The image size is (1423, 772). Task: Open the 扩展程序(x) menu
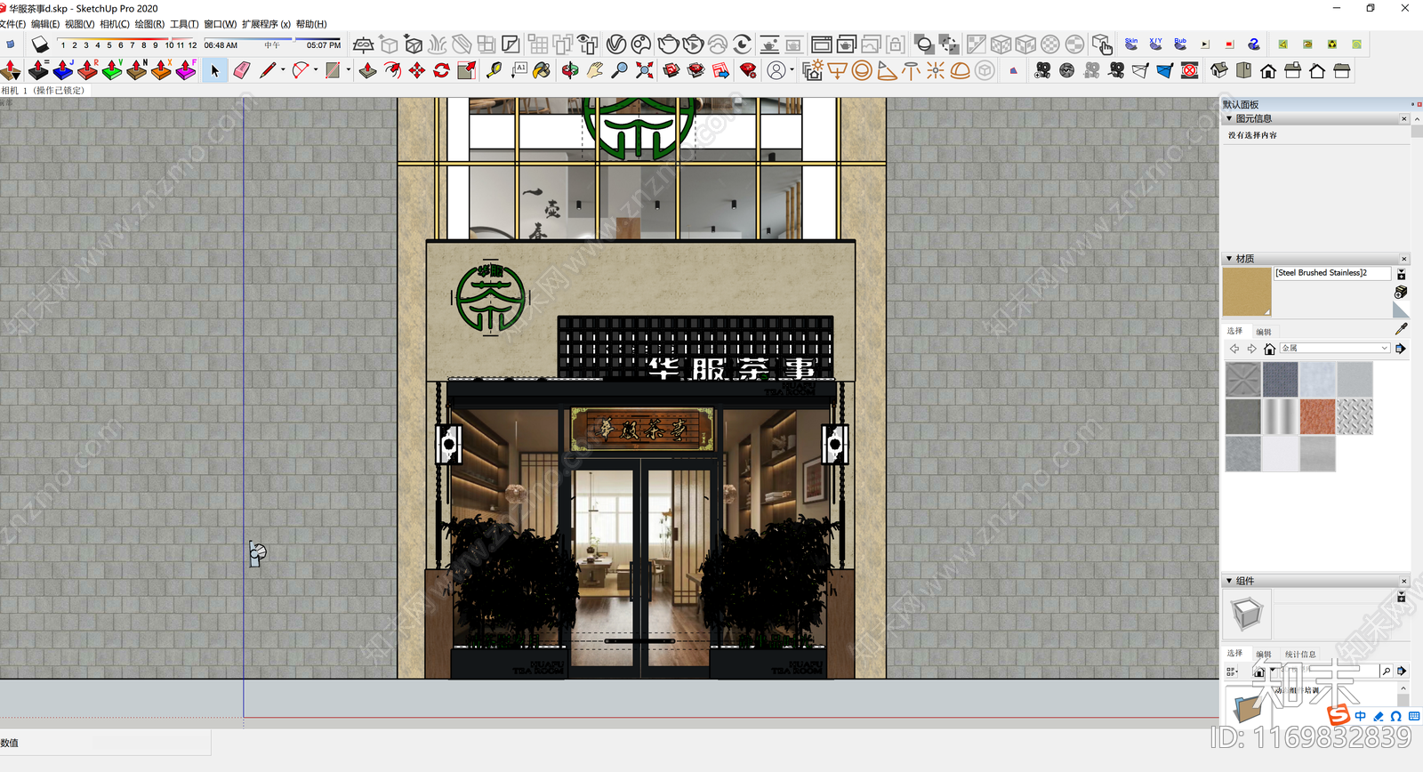[x=266, y=24]
